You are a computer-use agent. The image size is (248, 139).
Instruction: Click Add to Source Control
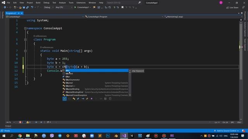pyautogui.click(x=226, y=131)
